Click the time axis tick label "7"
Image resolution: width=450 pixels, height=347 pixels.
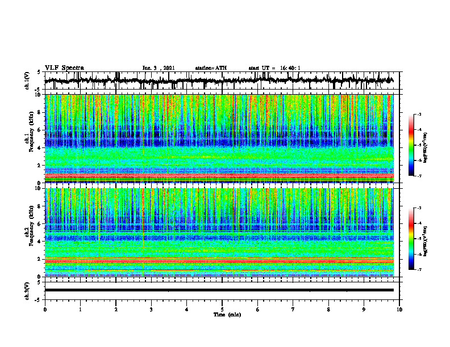[x=293, y=310]
